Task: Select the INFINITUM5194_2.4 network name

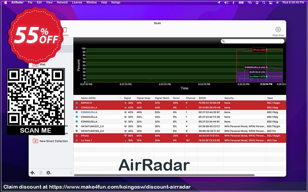Action: click(x=92, y=131)
